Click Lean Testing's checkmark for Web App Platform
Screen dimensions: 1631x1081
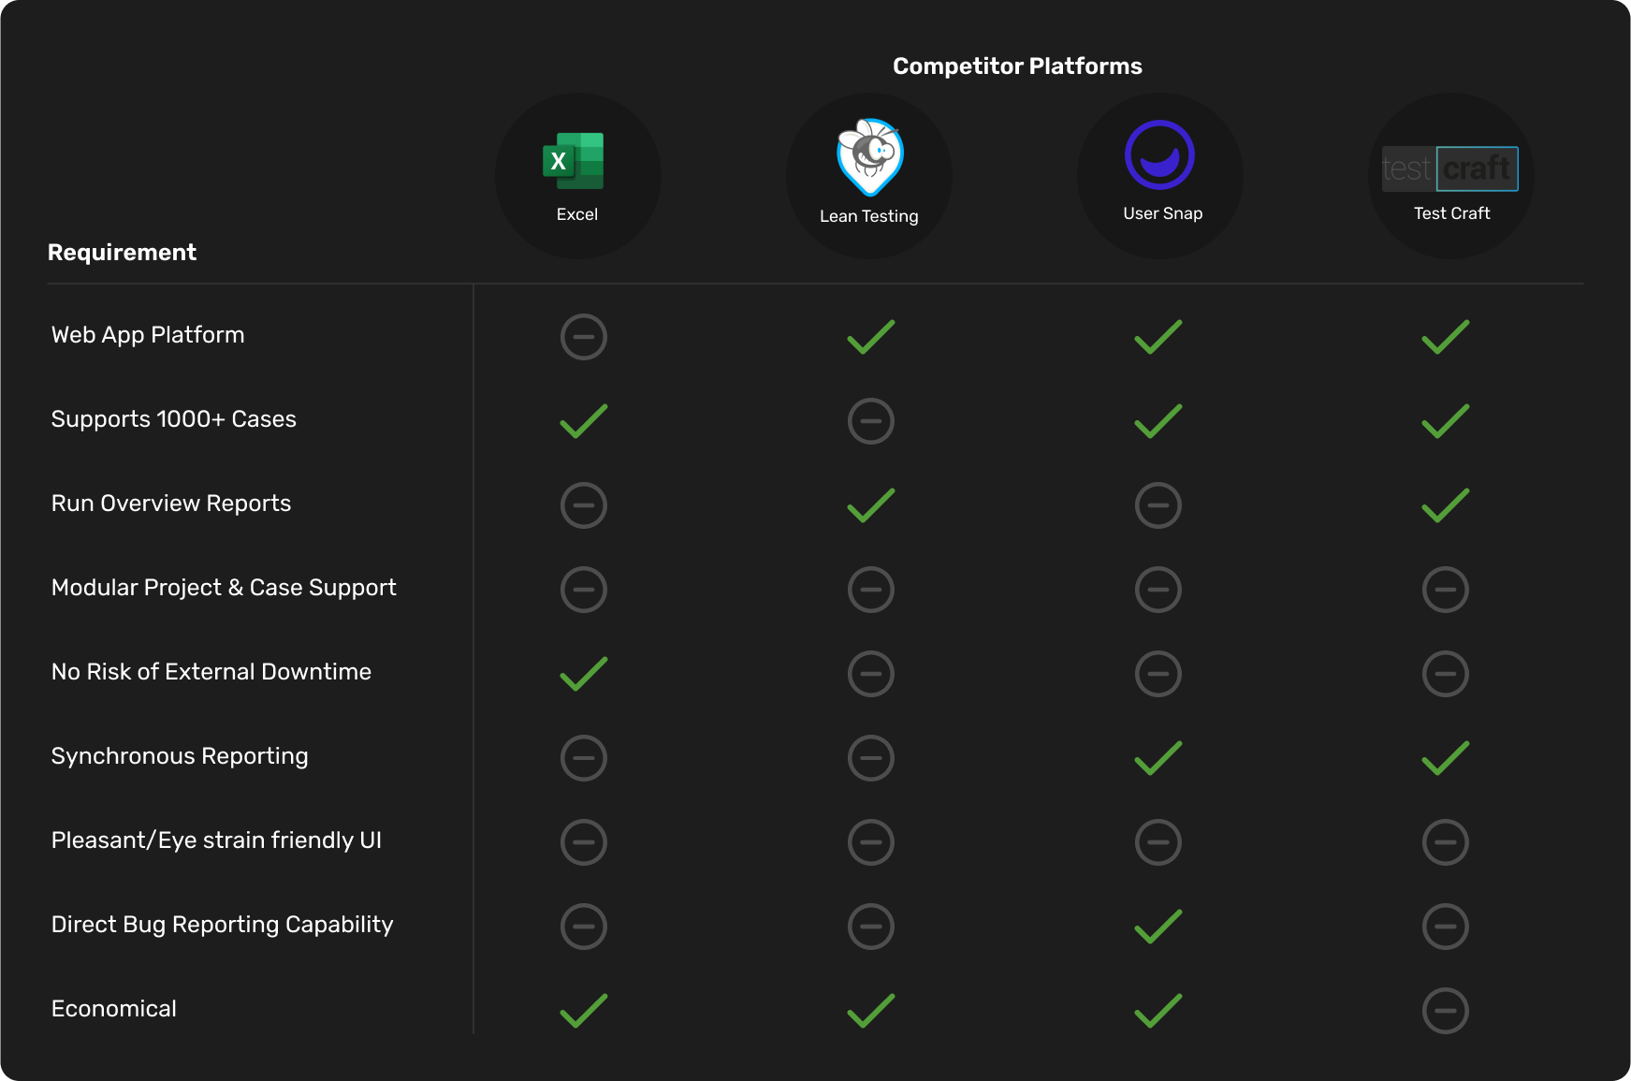coord(870,337)
